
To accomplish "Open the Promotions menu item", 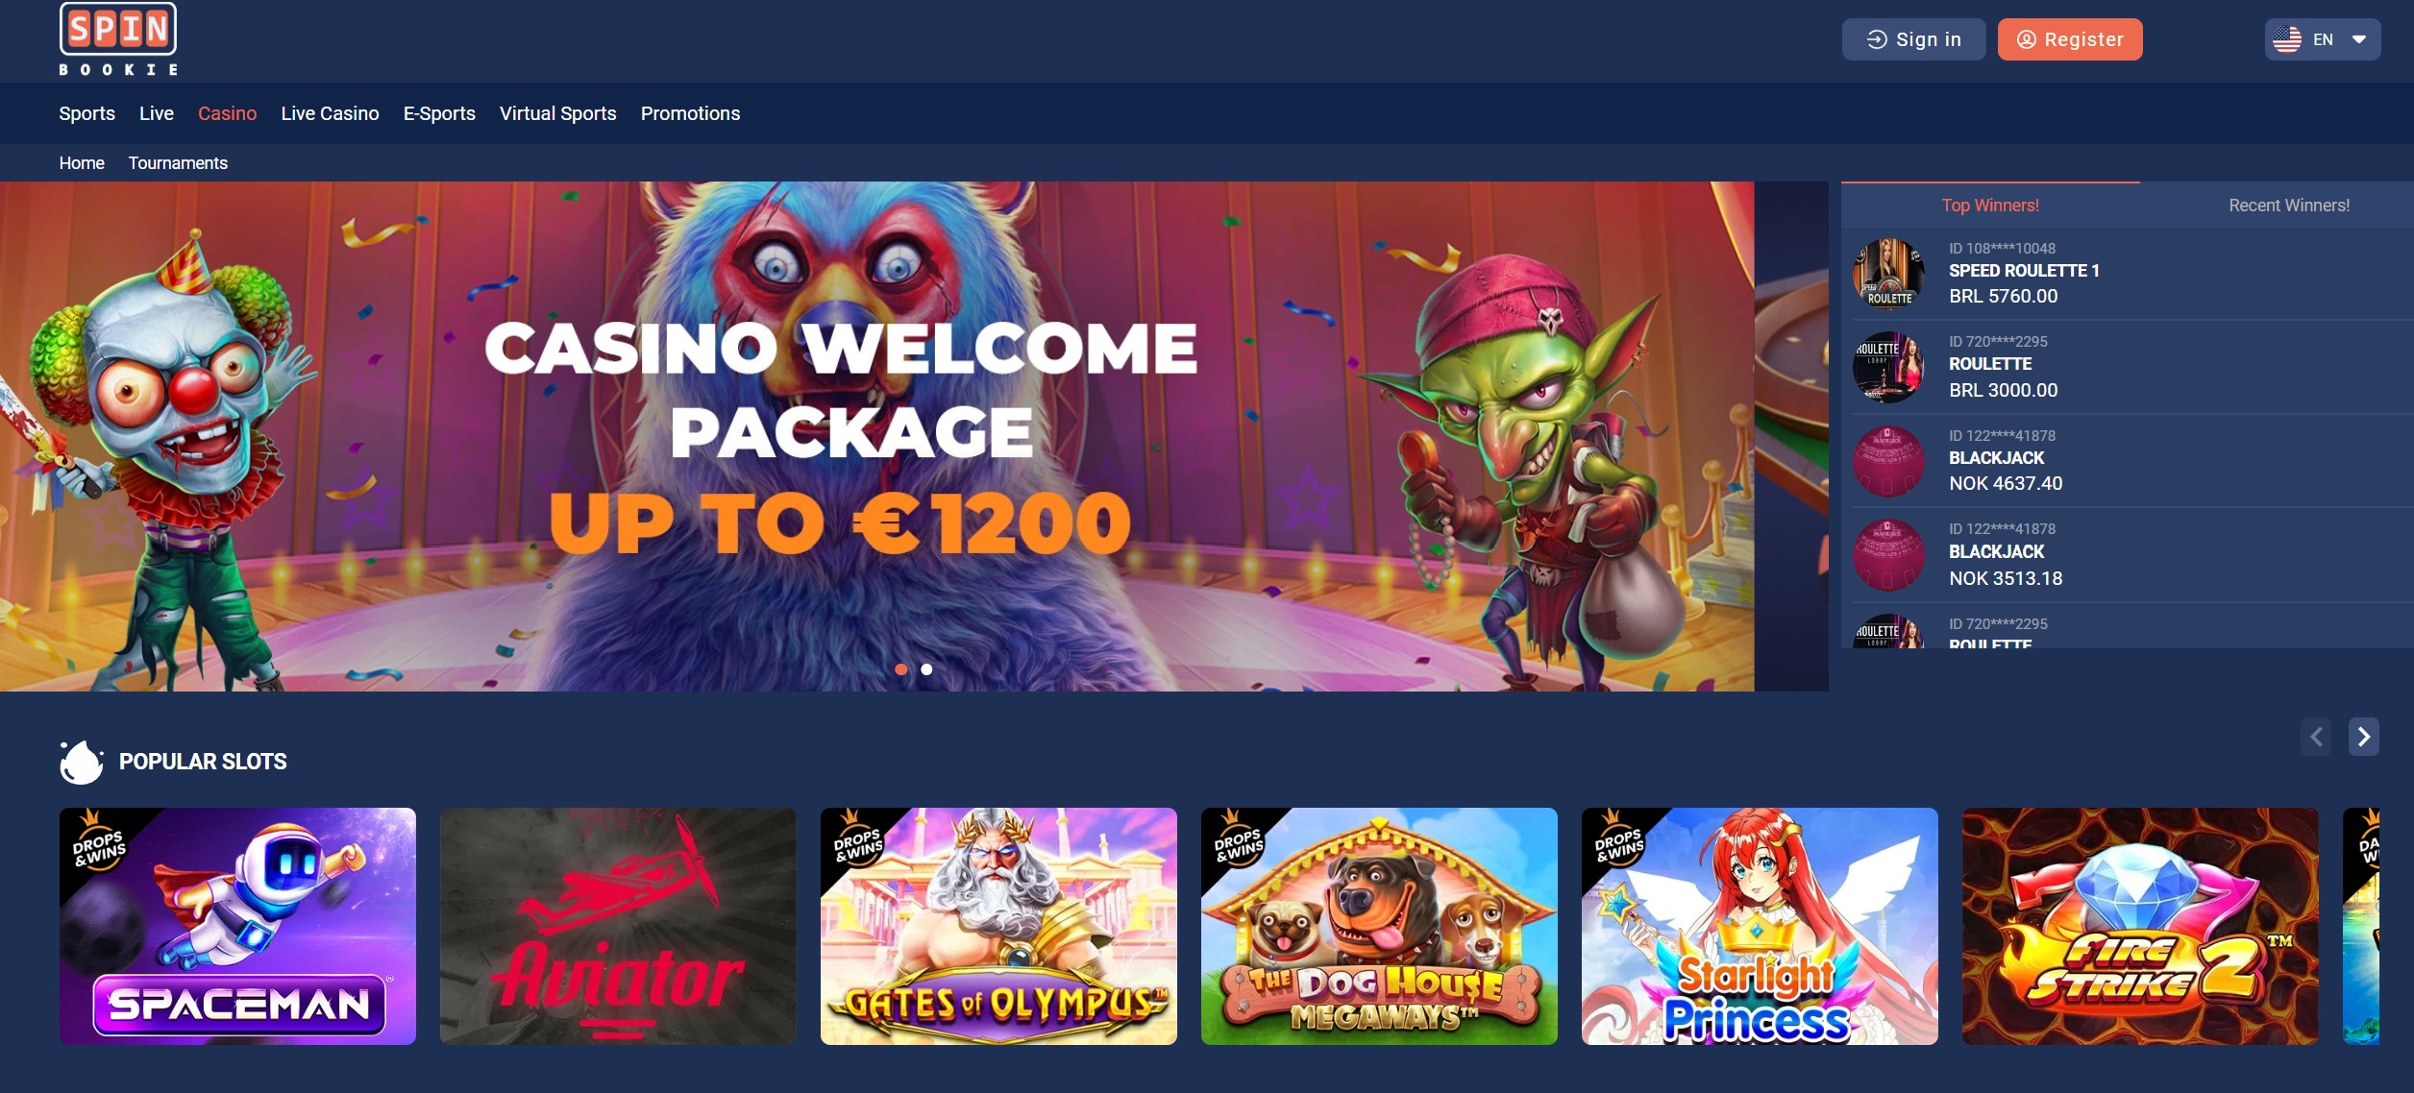I will (x=690, y=113).
